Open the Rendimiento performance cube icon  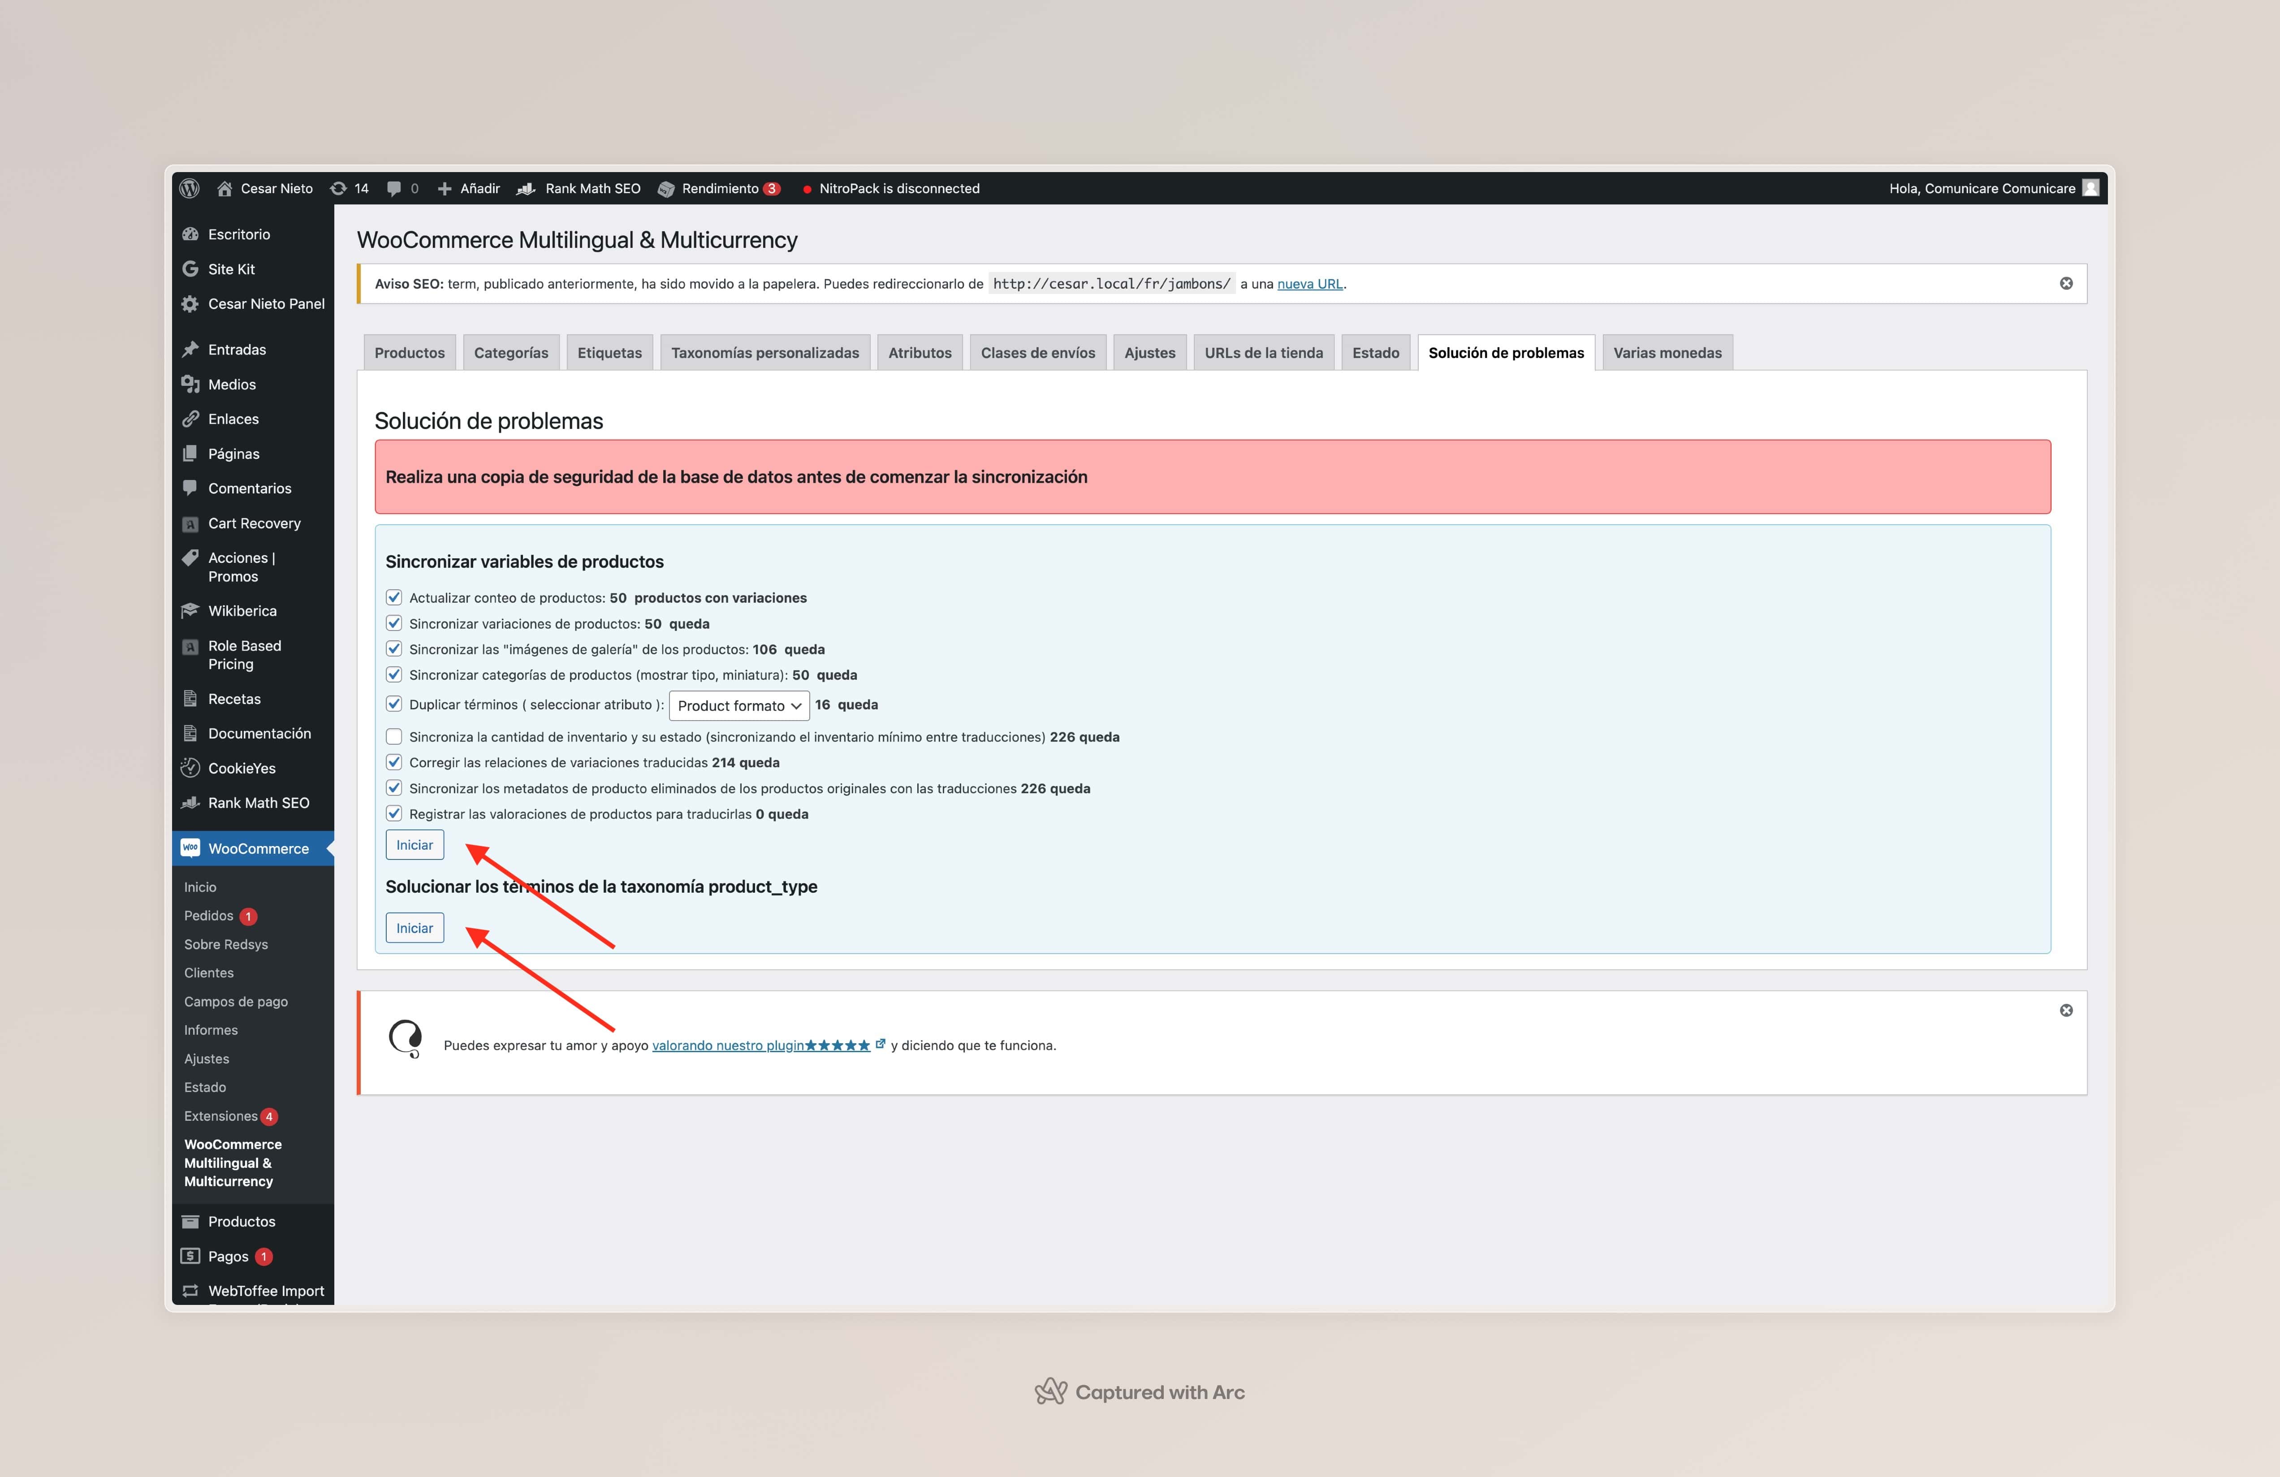click(666, 189)
